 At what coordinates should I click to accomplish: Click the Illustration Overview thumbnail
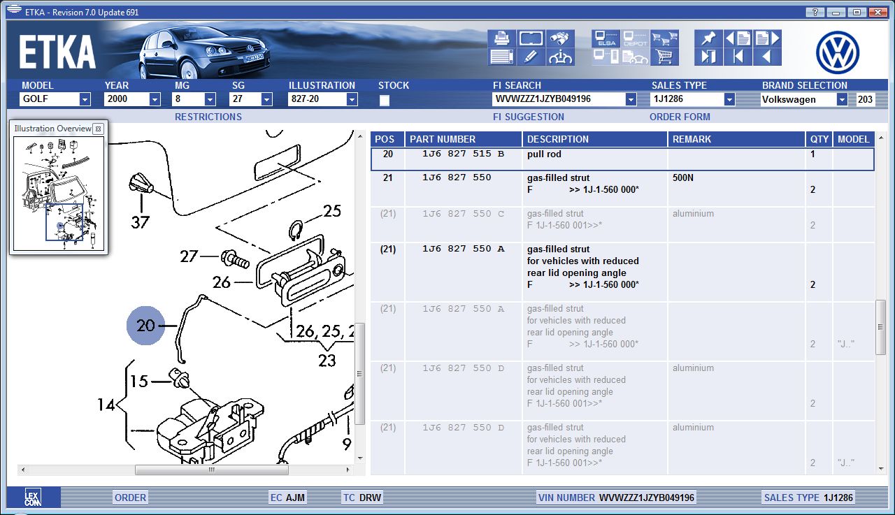(59, 194)
